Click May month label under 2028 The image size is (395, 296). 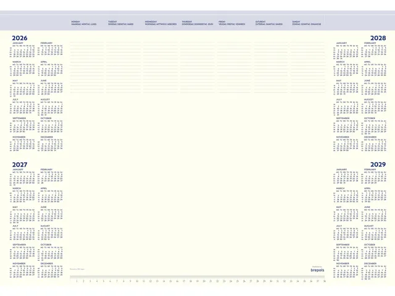[x=339, y=81]
